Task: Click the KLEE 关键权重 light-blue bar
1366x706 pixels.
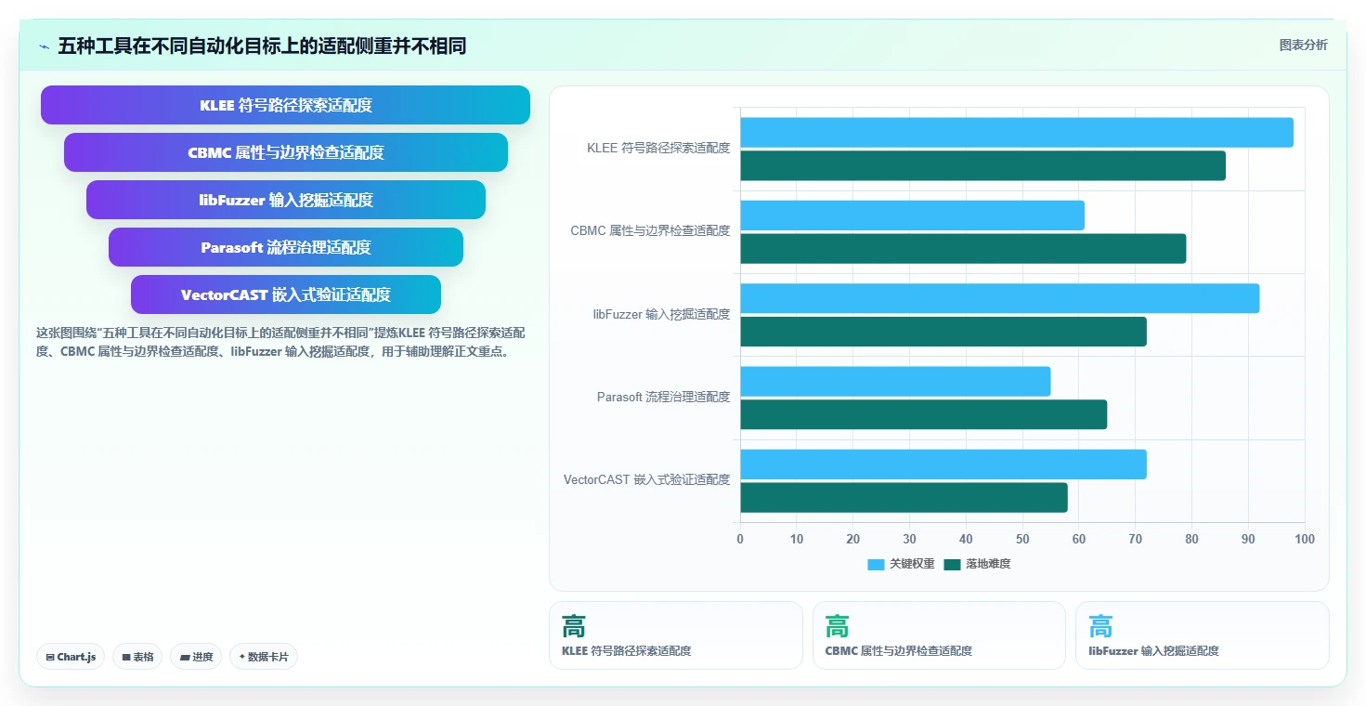Action: [1017, 133]
